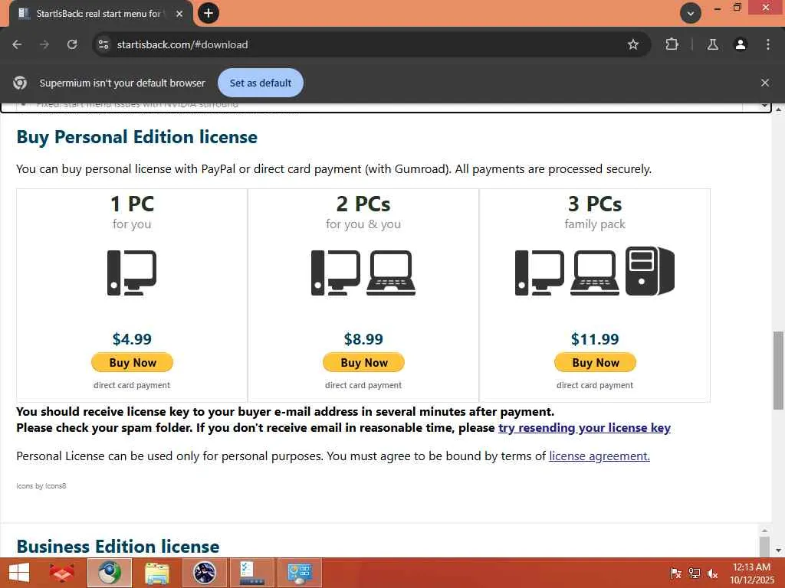785x588 pixels.
Task: Open the license agreement link
Action: coord(599,456)
